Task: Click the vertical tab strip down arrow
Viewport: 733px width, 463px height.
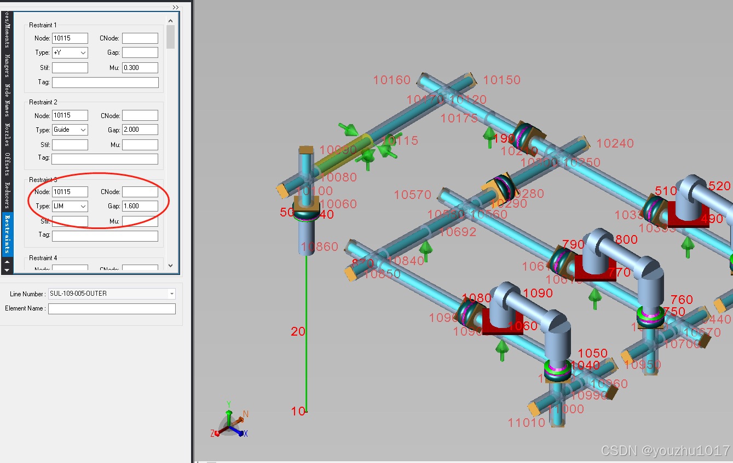Action: (x=7, y=269)
